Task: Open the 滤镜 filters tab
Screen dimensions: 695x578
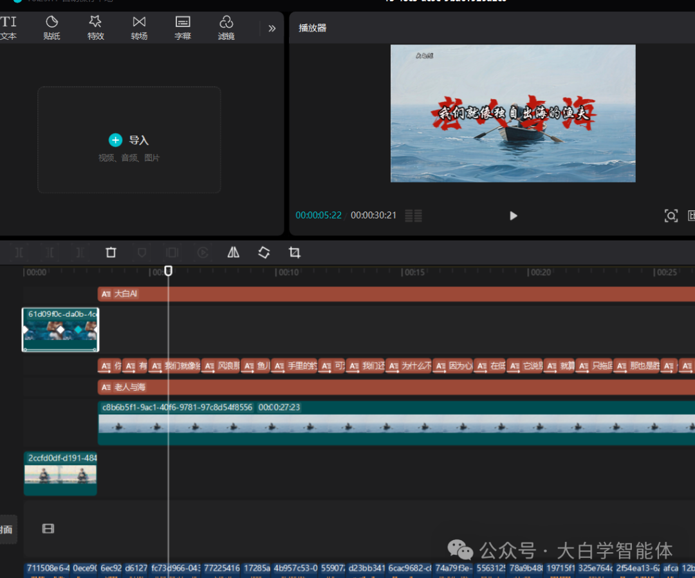Action: coord(226,28)
